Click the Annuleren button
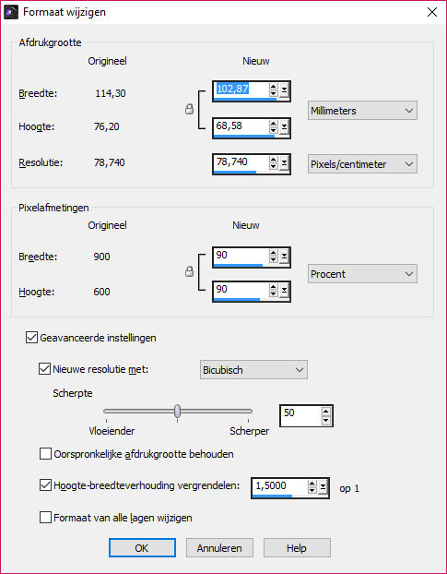This screenshot has width=447, height=574. click(219, 547)
